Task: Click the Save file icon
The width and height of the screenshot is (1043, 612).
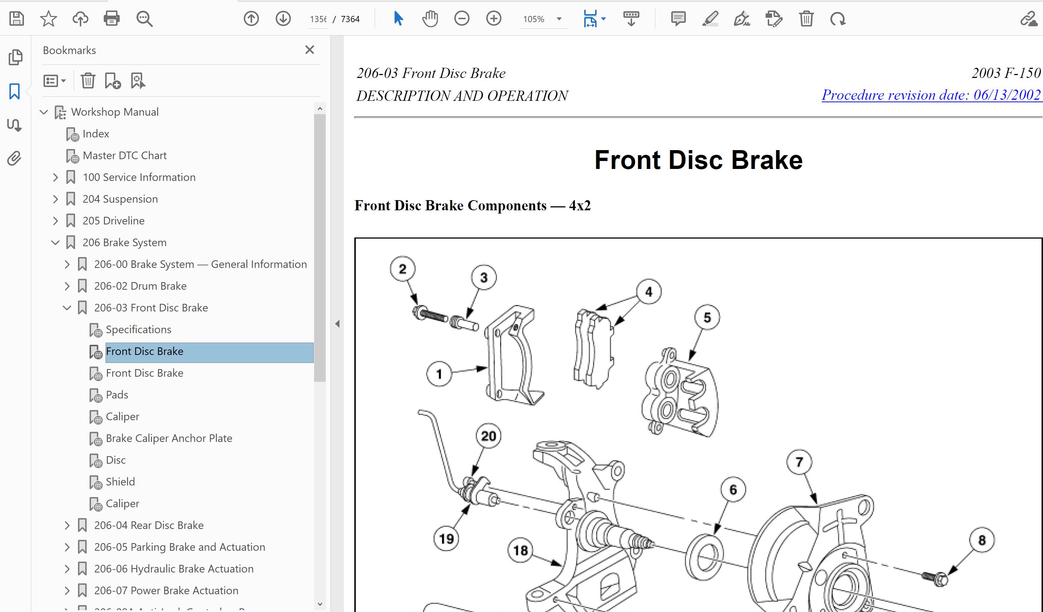Action: (x=17, y=19)
